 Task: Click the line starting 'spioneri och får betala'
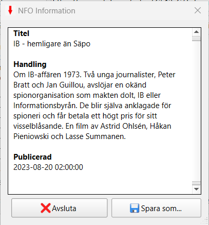point(85,116)
